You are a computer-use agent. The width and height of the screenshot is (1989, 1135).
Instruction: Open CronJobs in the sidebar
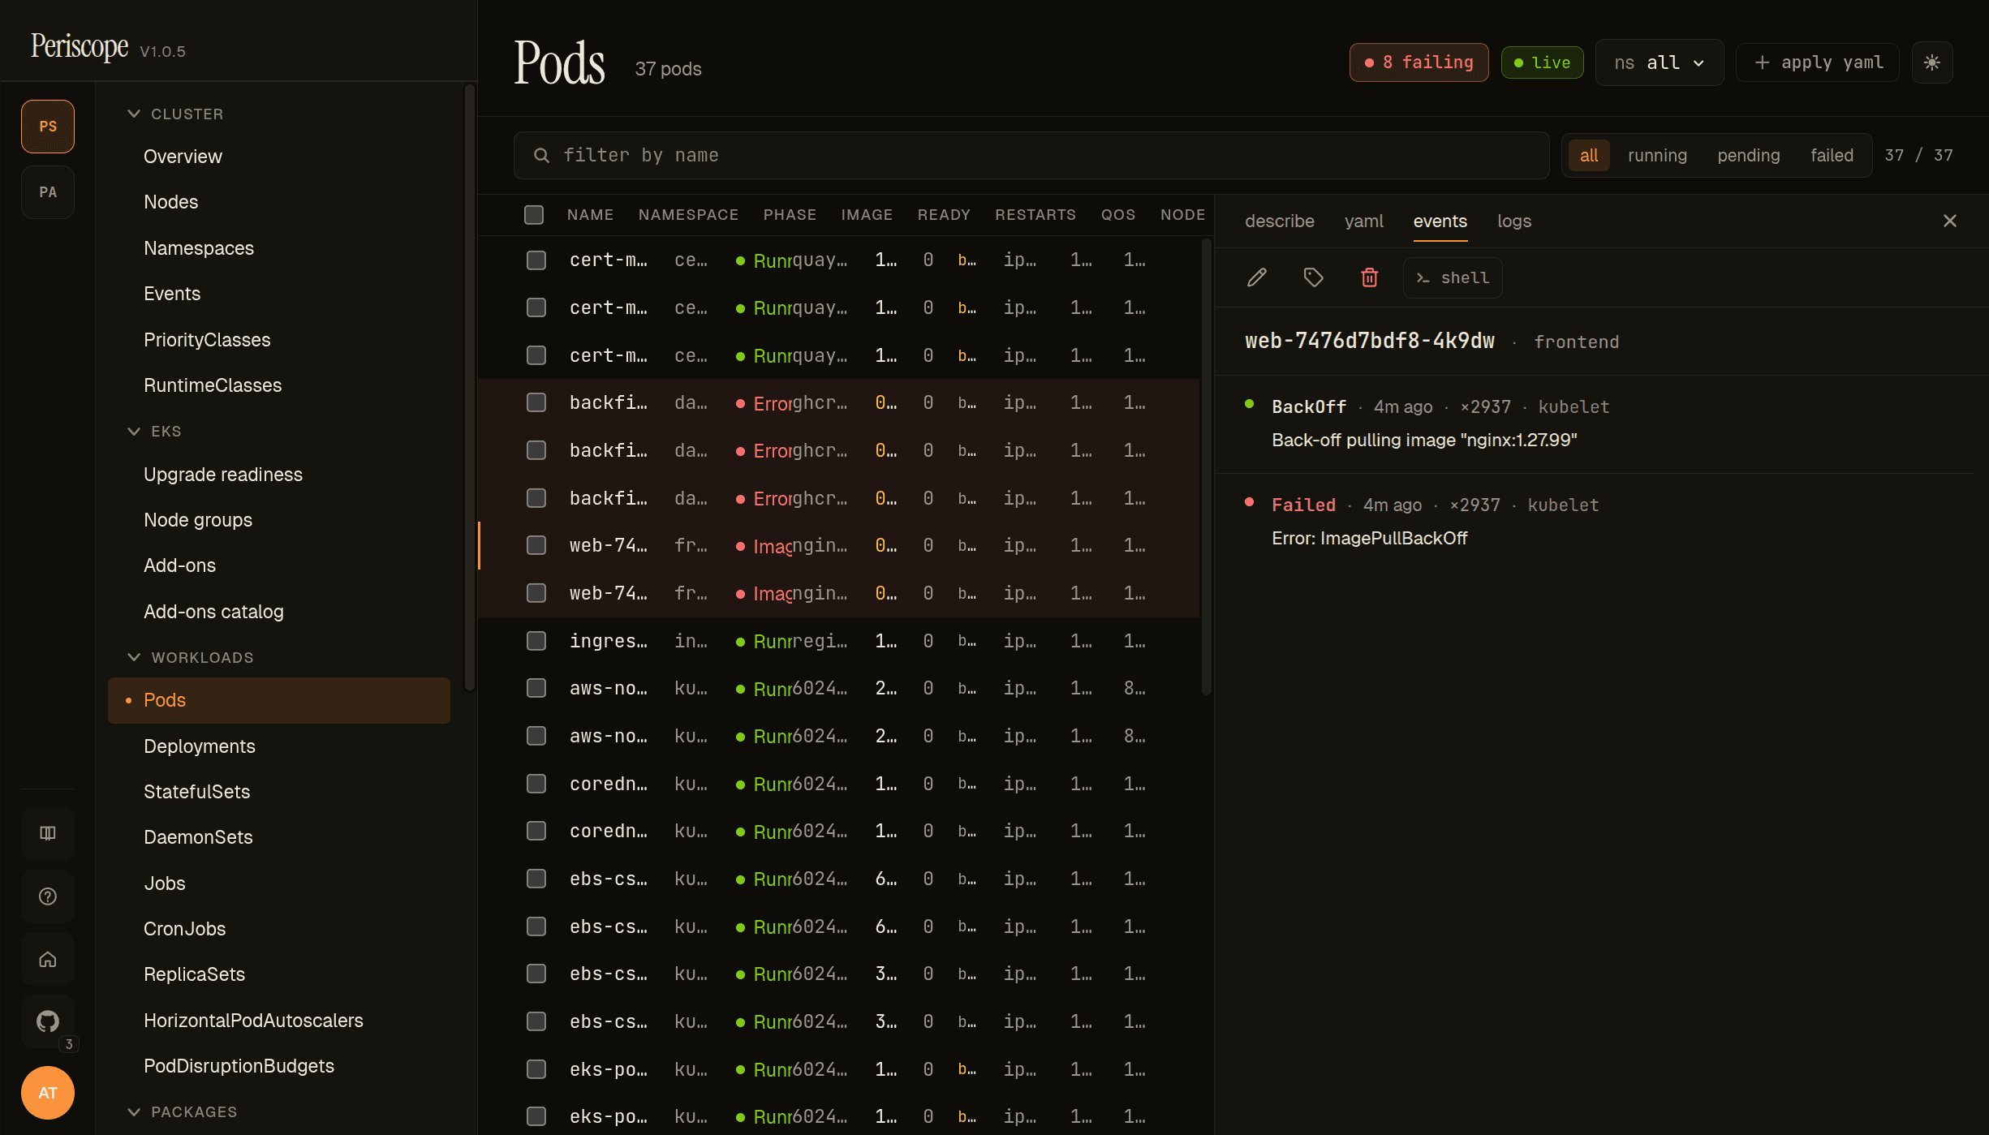[279, 929]
